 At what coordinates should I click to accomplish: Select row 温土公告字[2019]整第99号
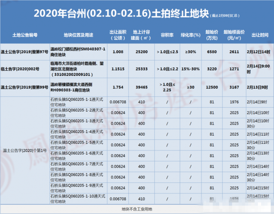click(25, 87)
